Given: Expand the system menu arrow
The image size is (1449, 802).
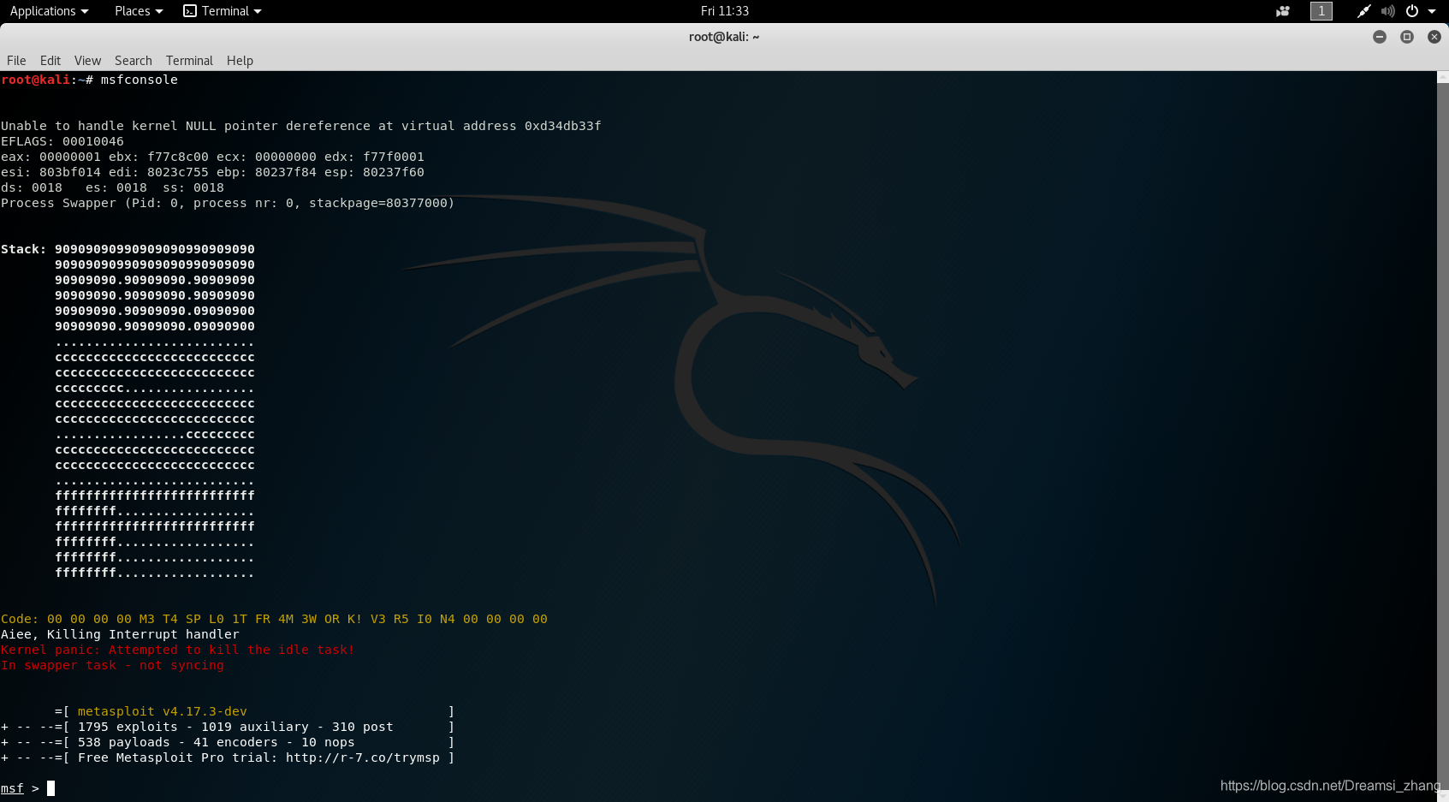Looking at the screenshot, I should [x=1432, y=11].
